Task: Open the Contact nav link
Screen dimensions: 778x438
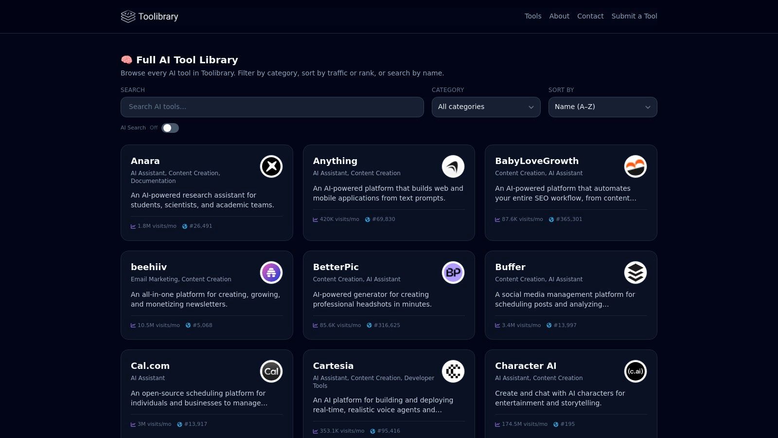Action: point(590,16)
